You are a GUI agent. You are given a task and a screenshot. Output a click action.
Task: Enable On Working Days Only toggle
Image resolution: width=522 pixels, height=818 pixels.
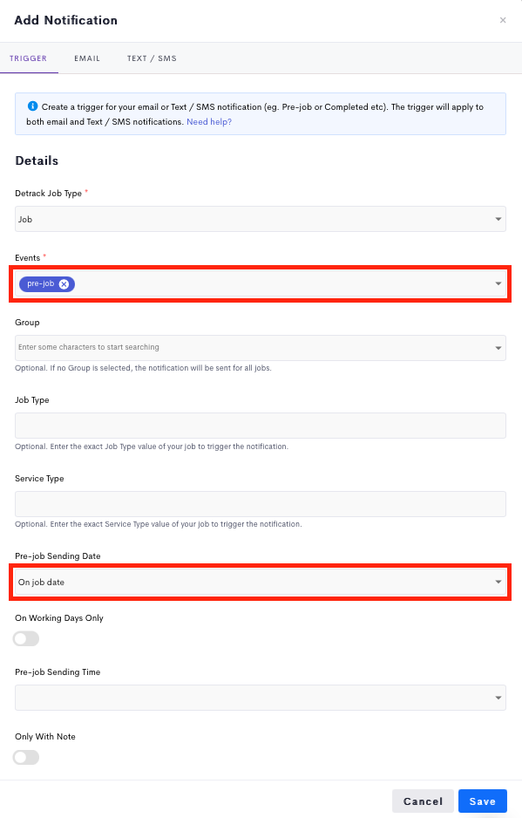tap(26, 638)
